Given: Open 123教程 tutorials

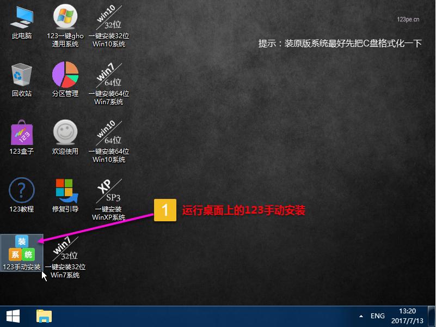Looking at the screenshot, I should point(21,192).
